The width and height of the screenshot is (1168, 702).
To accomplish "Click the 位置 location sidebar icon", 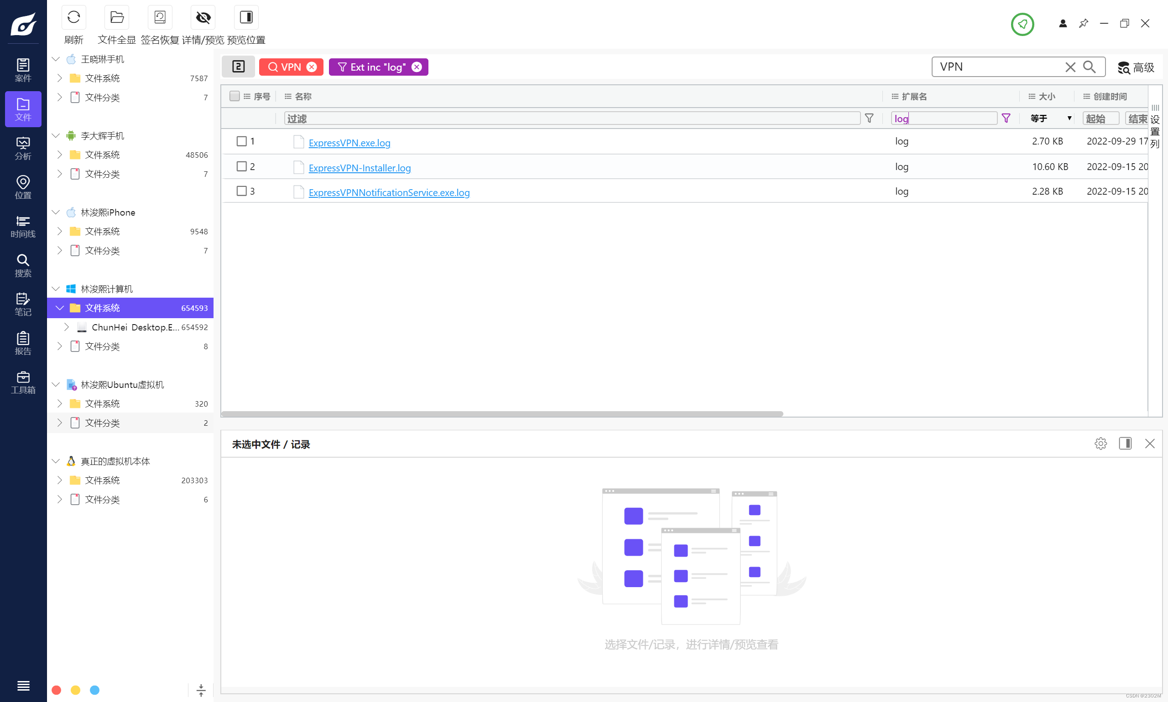I will click(x=23, y=187).
